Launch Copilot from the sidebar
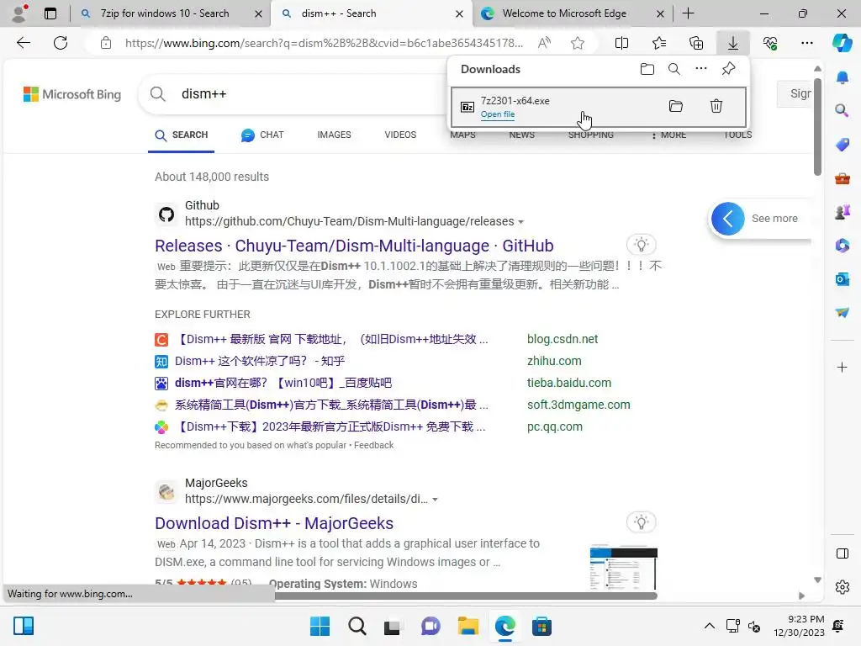 843,43
